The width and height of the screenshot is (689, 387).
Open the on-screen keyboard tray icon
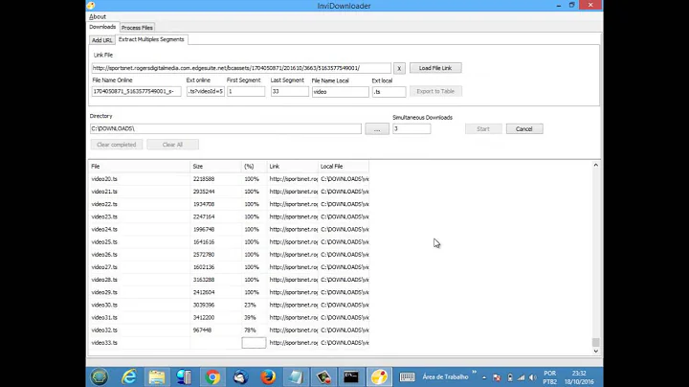[407, 376]
